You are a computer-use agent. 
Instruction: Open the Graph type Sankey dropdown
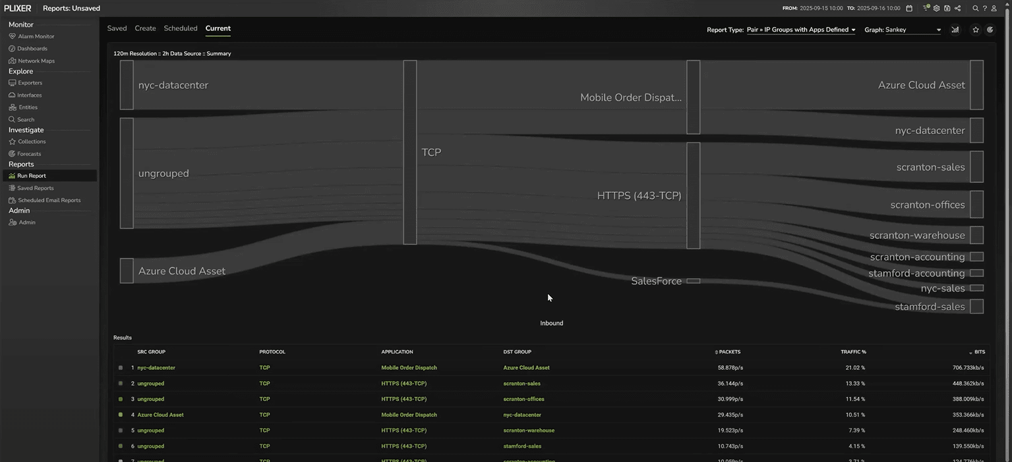[912, 30]
